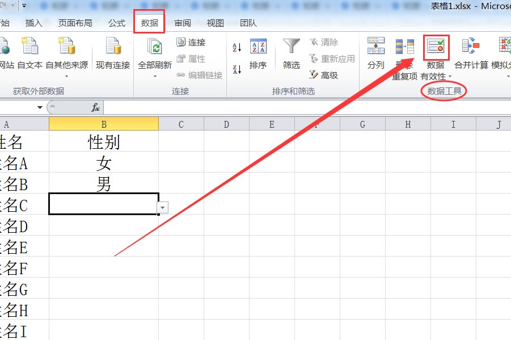Switch to the 审阅 ribbon tab
Image resolution: width=511 pixels, height=340 pixels.
182,23
